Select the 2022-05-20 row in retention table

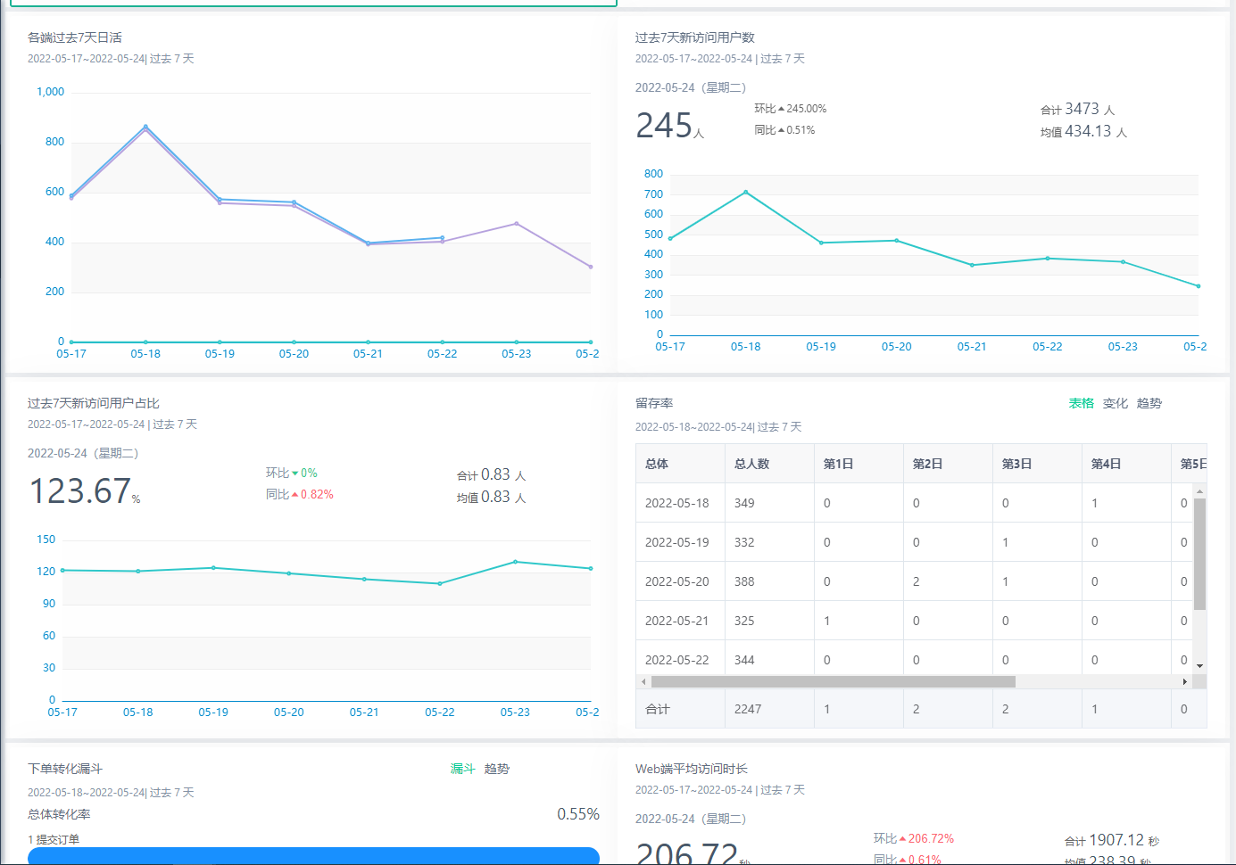coord(676,581)
